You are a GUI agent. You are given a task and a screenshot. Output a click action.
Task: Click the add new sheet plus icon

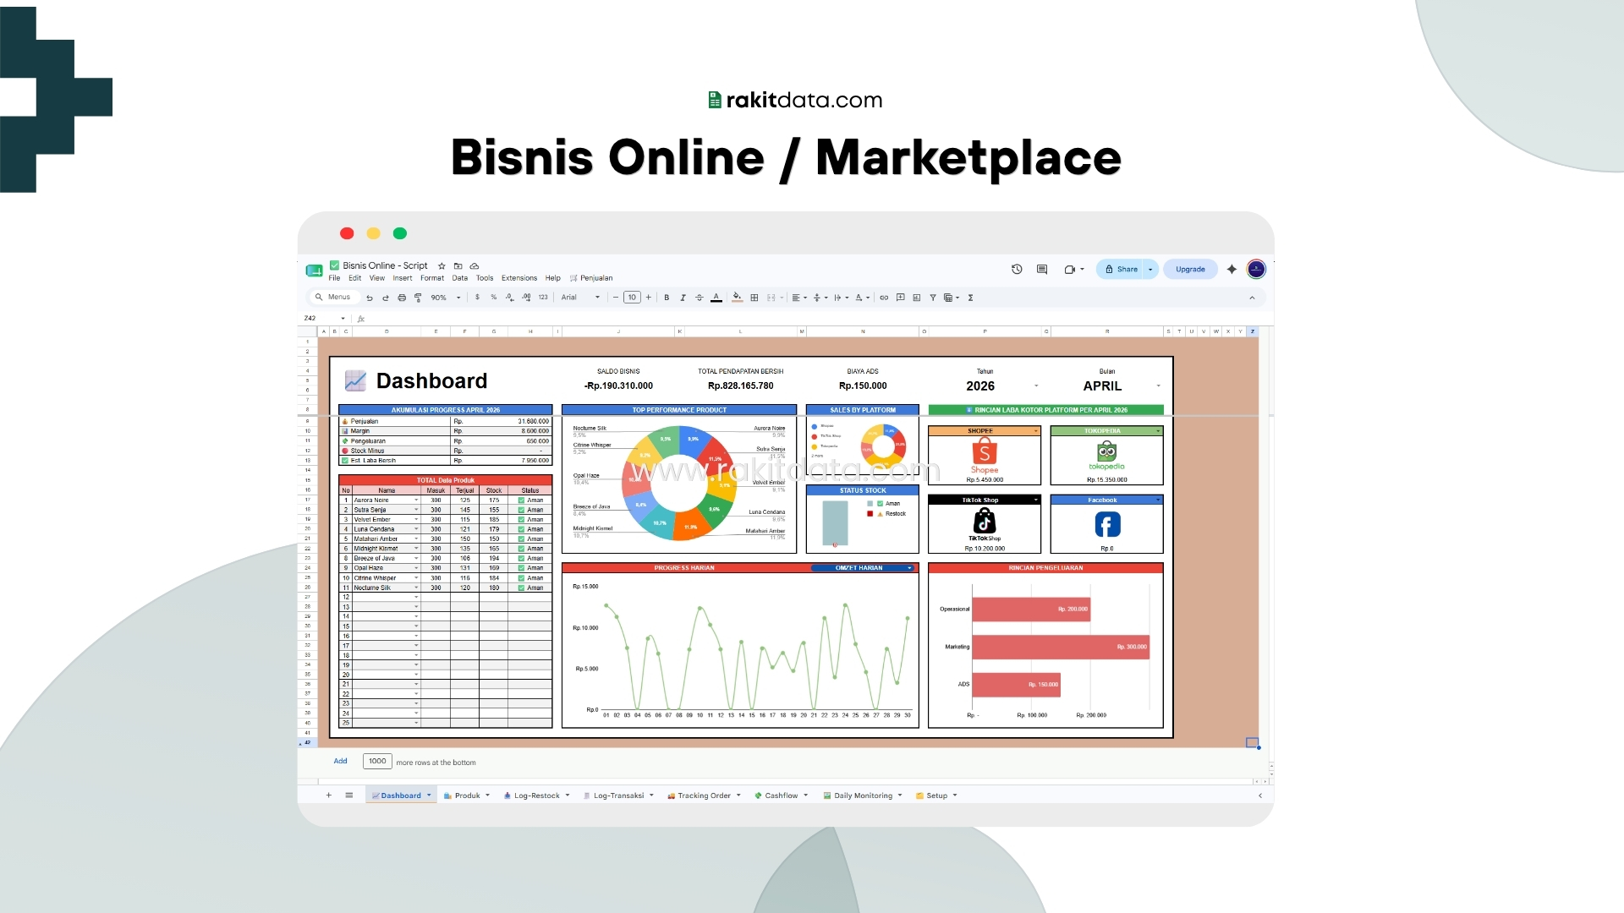(x=329, y=795)
